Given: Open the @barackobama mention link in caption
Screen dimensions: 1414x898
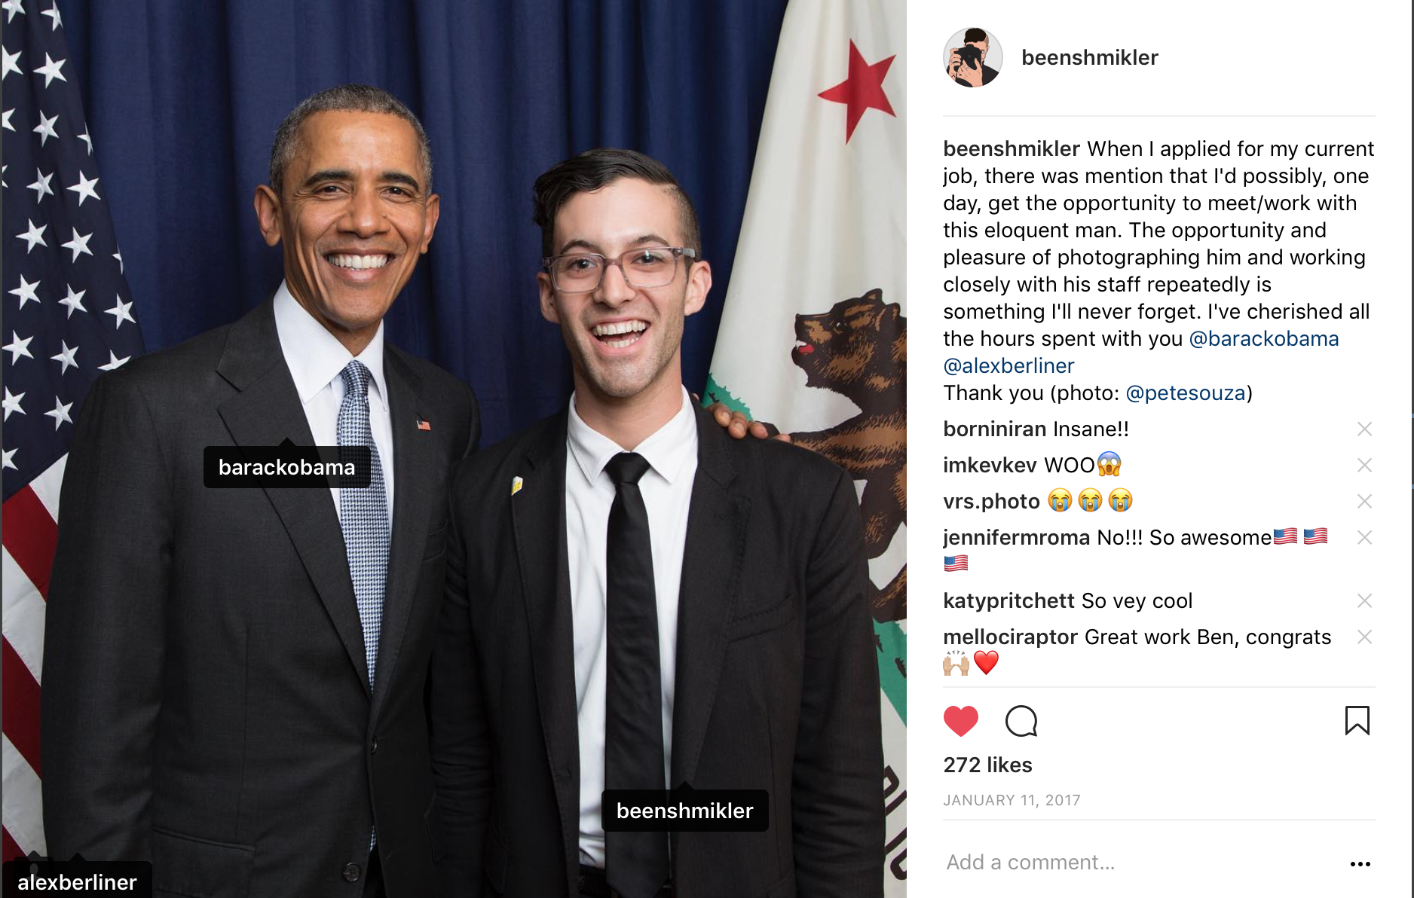Looking at the screenshot, I should coord(1263,339).
